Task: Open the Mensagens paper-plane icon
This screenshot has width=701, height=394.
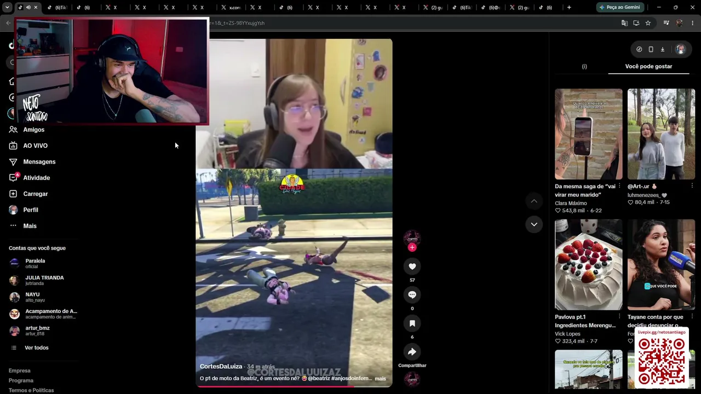Action: click(13, 162)
